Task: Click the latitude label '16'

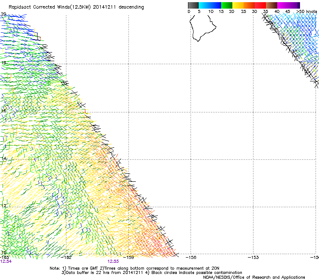Action: pyautogui.click(x=3, y=111)
